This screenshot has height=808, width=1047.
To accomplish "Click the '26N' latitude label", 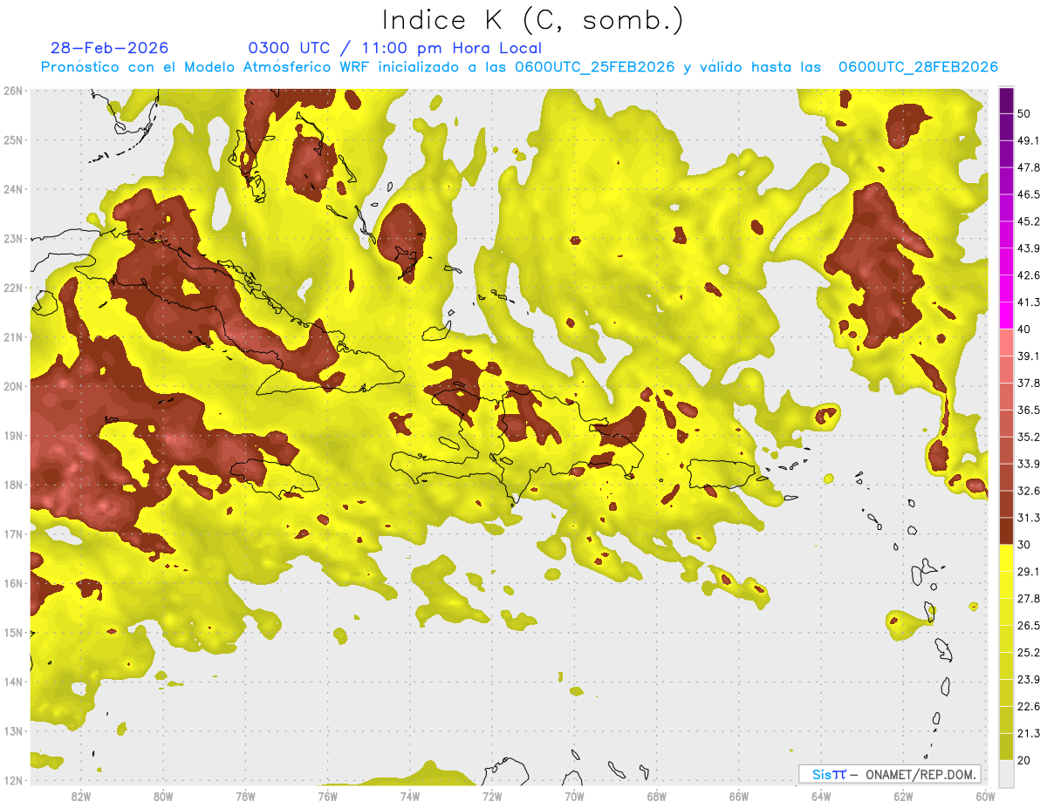I will click(x=13, y=91).
